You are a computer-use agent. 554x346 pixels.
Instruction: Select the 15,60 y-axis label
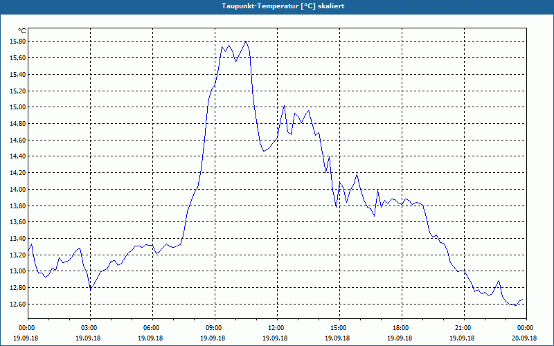pyautogui.click(x=18, y=58)
